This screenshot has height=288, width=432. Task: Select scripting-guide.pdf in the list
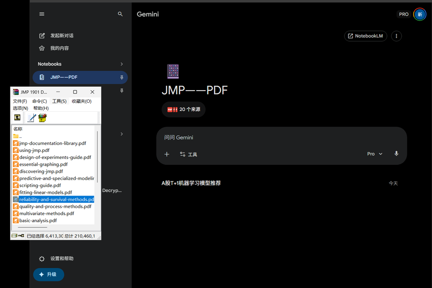pyautogui.click(x=37, y=185)
